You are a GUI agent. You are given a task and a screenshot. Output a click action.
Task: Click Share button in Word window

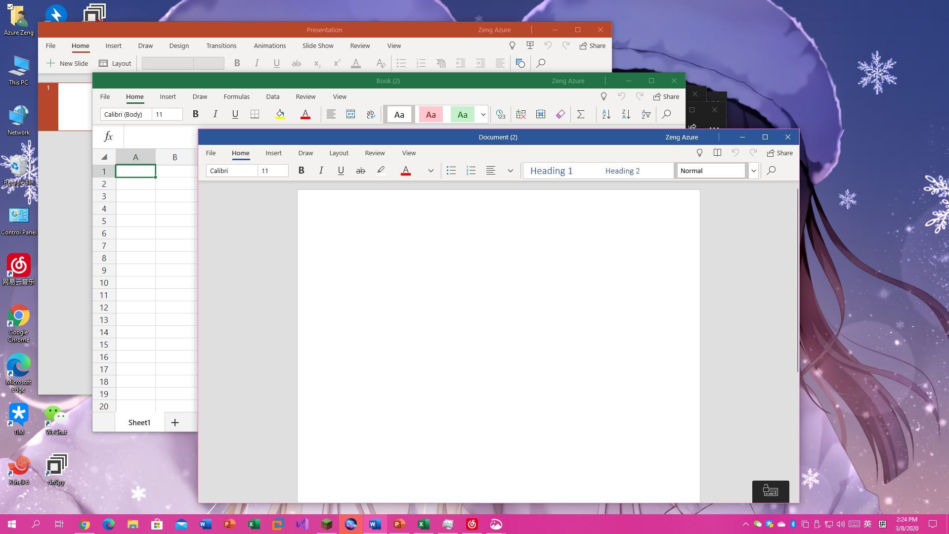[779, 153]
